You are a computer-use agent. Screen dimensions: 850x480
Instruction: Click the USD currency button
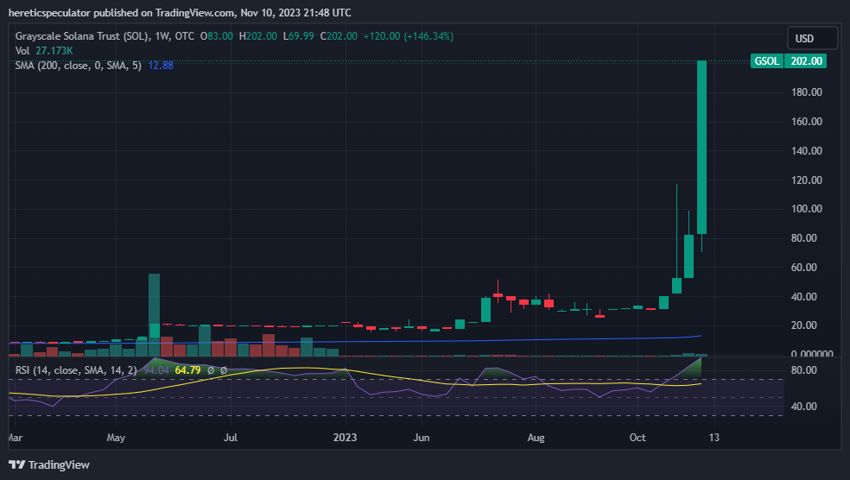coord(812,39)
